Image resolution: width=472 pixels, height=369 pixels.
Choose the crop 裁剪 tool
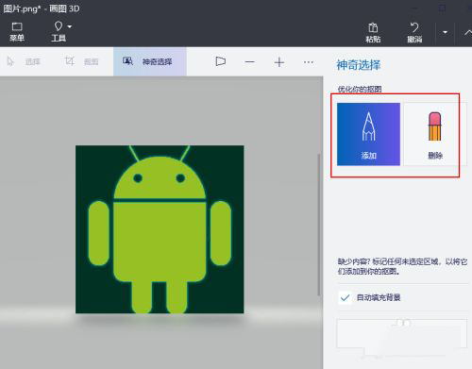pos(82,61)
